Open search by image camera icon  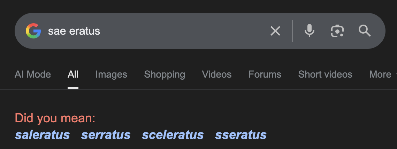point(337,31)
